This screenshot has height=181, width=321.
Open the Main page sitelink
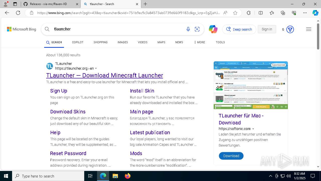coord(141,112)
